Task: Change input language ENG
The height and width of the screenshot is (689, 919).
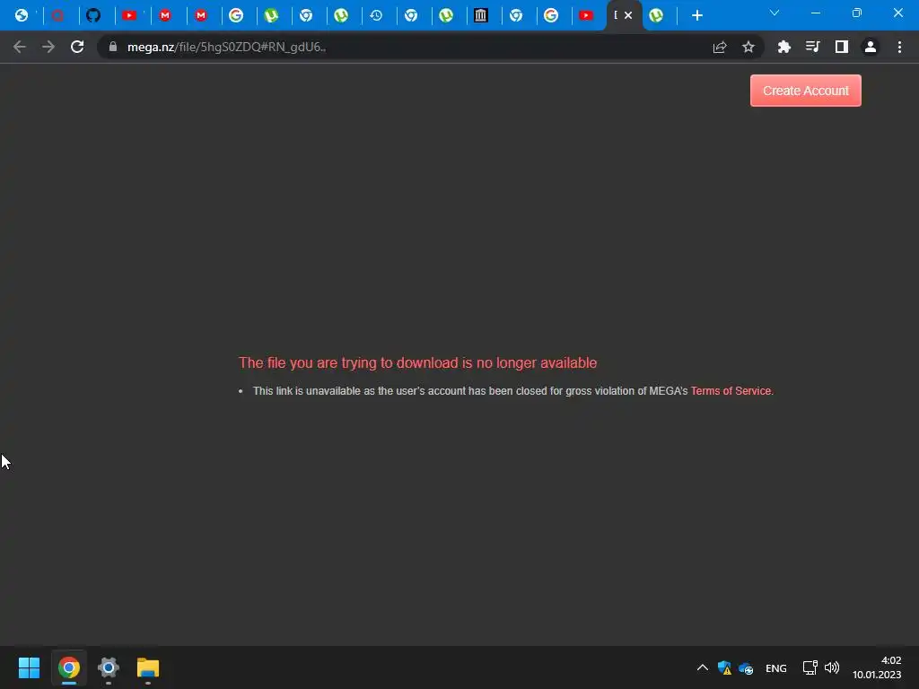Action: 776,667
